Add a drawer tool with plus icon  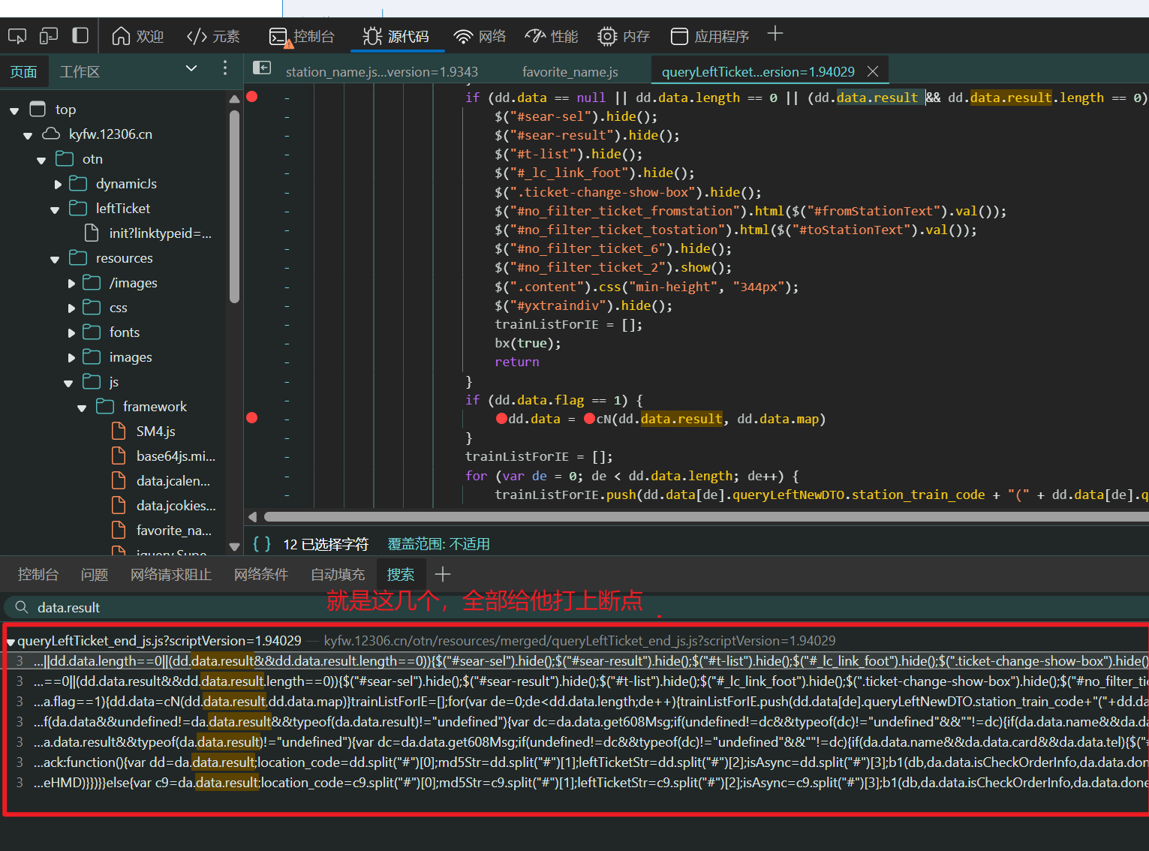(443, 574)
